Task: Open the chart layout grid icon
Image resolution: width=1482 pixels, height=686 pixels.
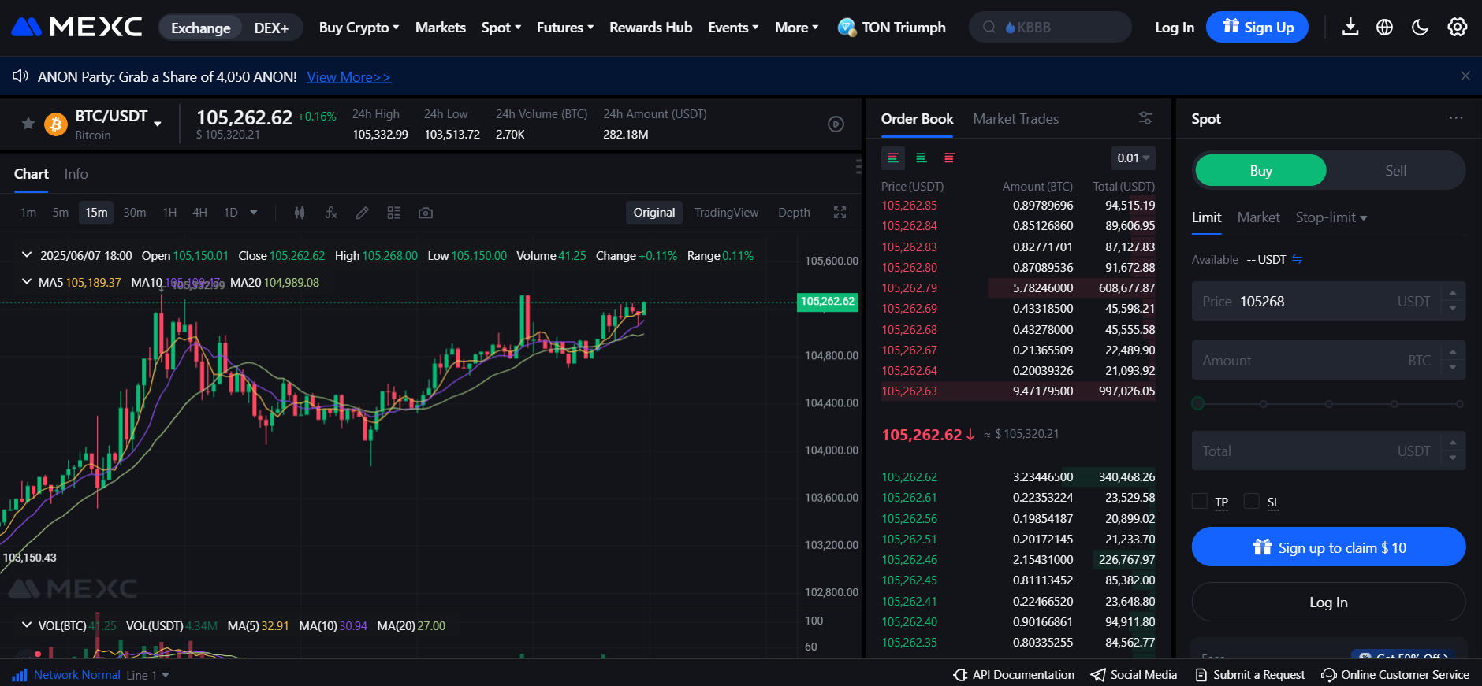Action: click(x=394, y=213)
